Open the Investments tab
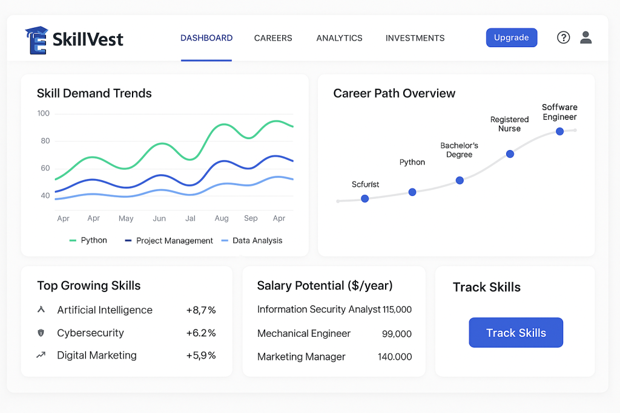Viewport: 620px width, 413px height. pyautogui.click(x=415, y=38)
